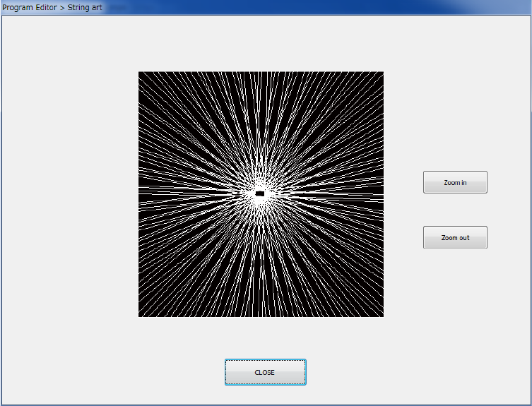Click the empty gray area between canvas and CLOSE
Viewport: 532px width, 406px height.
point(265,338)
